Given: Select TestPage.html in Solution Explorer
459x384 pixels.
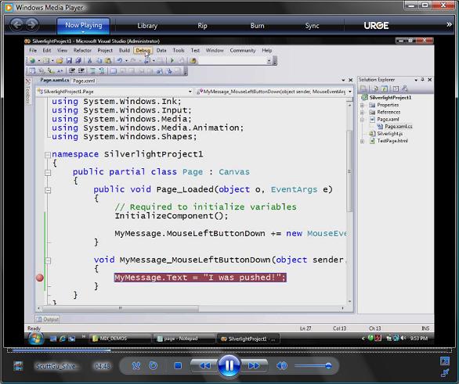Looking at the screenshot, I should coord(392,141).
